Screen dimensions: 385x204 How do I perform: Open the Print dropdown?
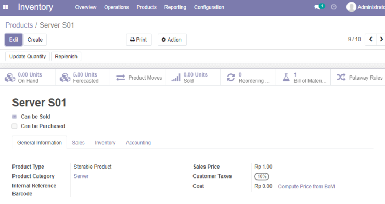coord(139,40)
